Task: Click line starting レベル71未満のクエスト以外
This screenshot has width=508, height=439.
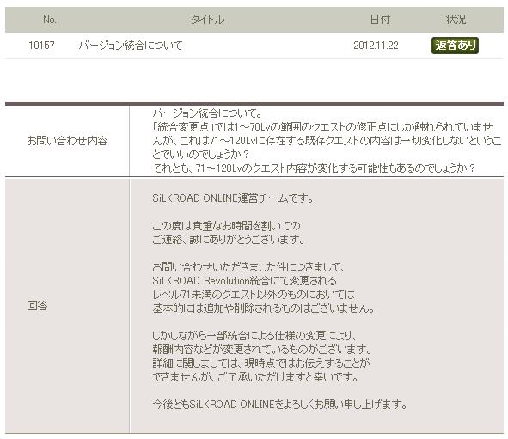Action: [x=254, y=295]
